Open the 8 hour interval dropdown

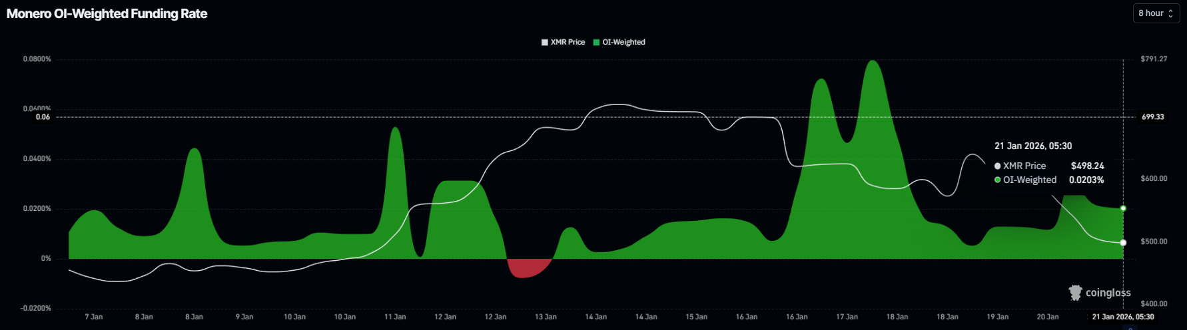click(1156, 13)
